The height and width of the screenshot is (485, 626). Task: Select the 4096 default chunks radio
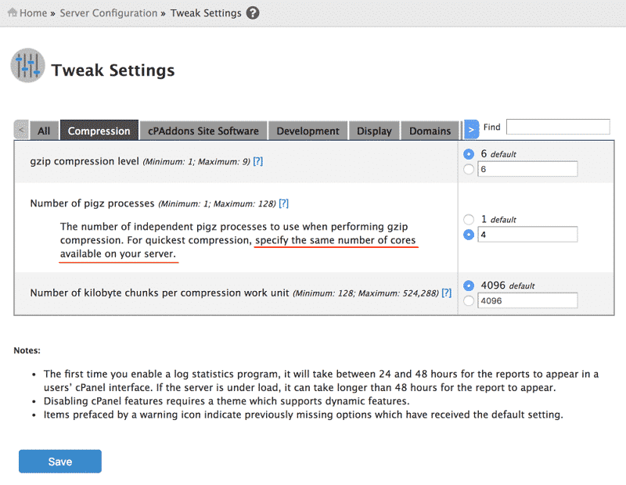coord(469,286)
